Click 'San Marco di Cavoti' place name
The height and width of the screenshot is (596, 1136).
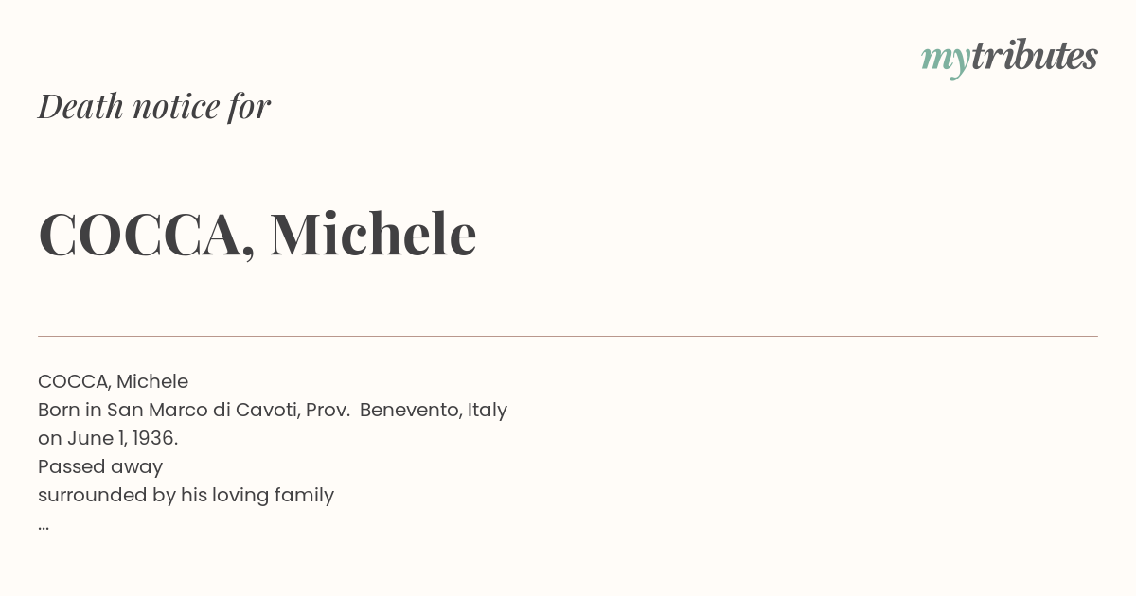204,410
